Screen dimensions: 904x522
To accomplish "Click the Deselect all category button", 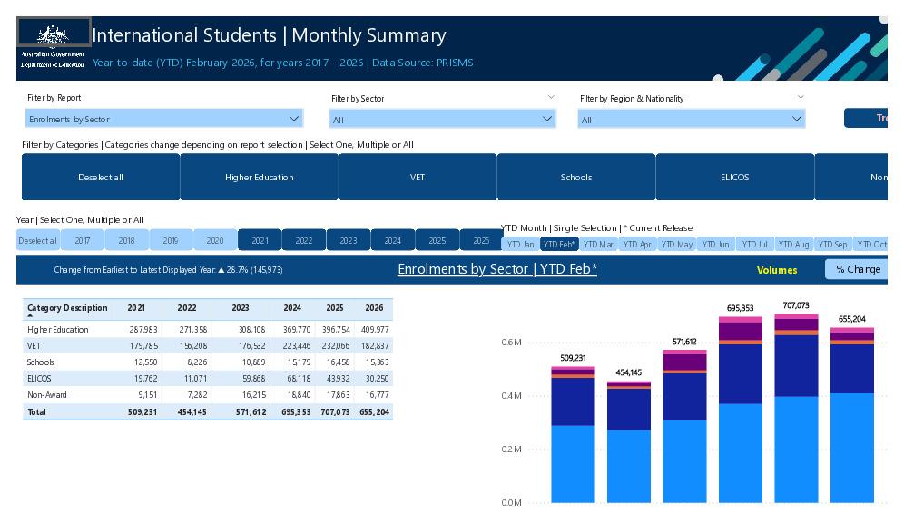I will (x=101, y=177).
